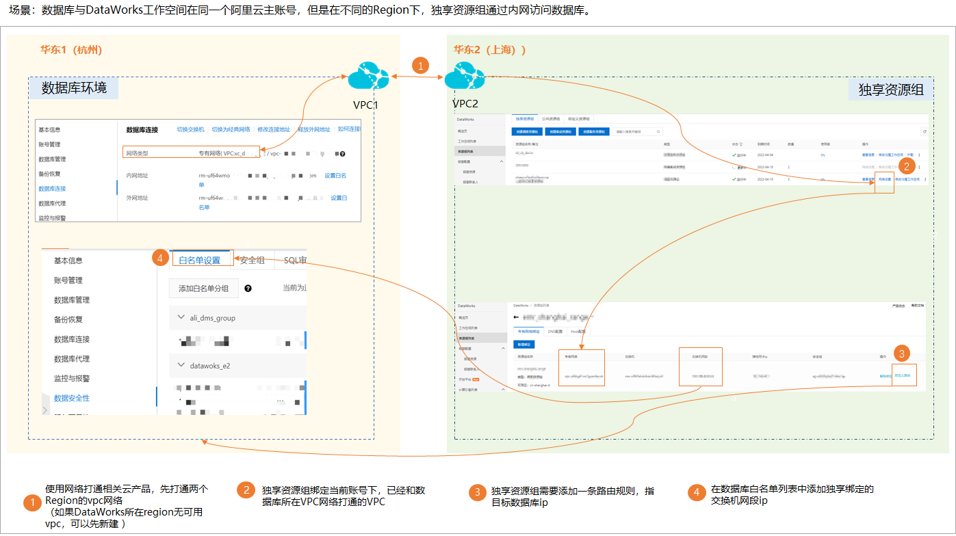Click 添加白名单分组 button
This screenshot has width=956, height=536.
pyautogui.click(x=204, y=289)
